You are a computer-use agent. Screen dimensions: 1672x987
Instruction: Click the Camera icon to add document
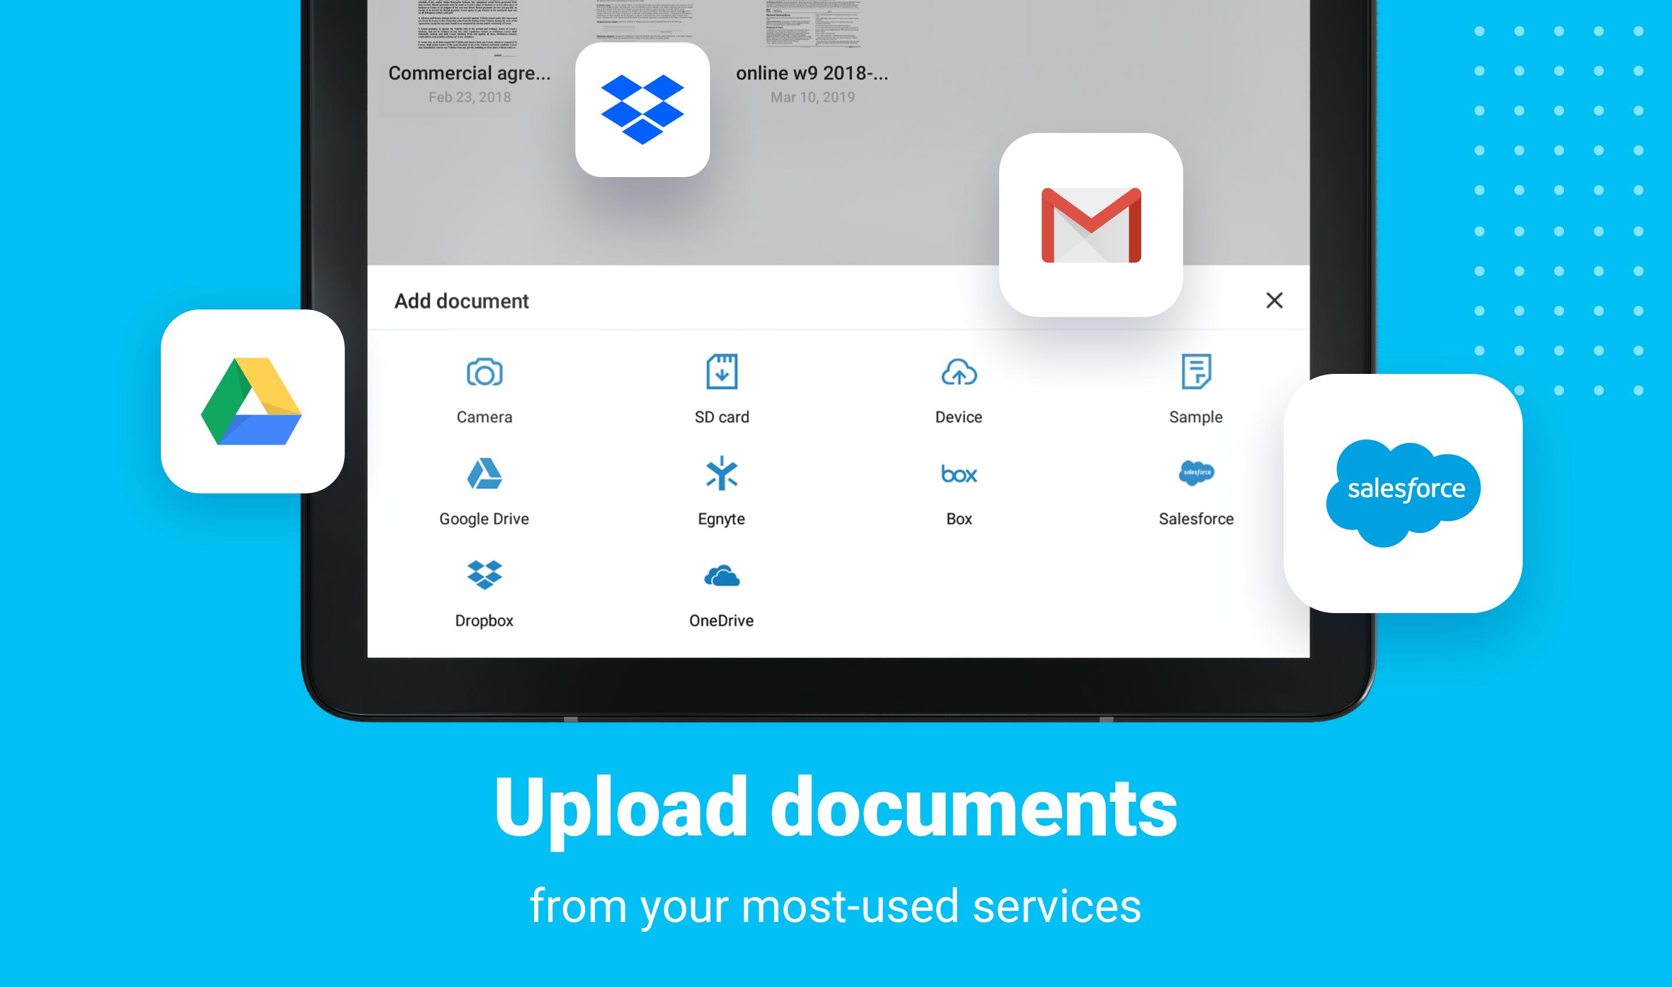(x=484, y=373)
